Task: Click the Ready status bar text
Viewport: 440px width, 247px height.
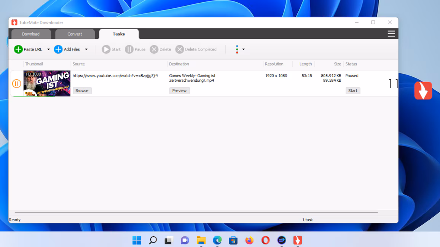Action: (15, 220)
